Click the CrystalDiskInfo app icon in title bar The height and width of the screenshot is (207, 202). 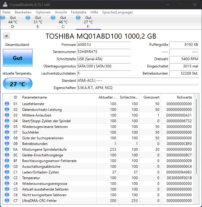[x=5, y=4]
